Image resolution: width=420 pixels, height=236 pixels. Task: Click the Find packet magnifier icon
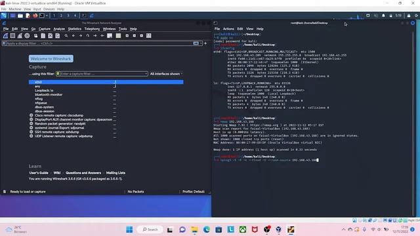pyautogui.click(x=66, y=35)
